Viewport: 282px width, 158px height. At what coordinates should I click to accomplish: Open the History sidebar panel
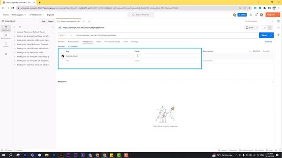pos(6,45)
